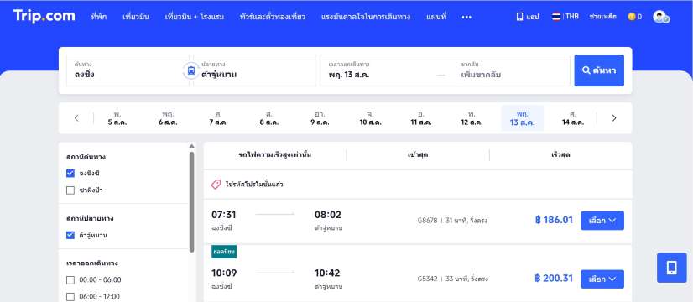The image size is (693, 302).
Task: Select date พ. 5 ส.ค.
Action: 117,118
